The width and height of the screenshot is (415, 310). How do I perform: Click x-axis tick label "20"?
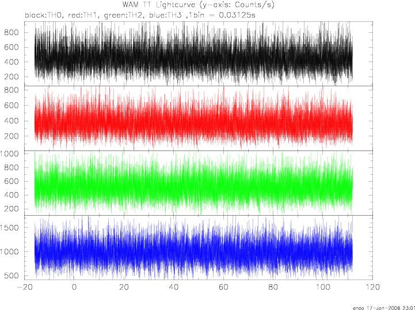tap(124, 287)
